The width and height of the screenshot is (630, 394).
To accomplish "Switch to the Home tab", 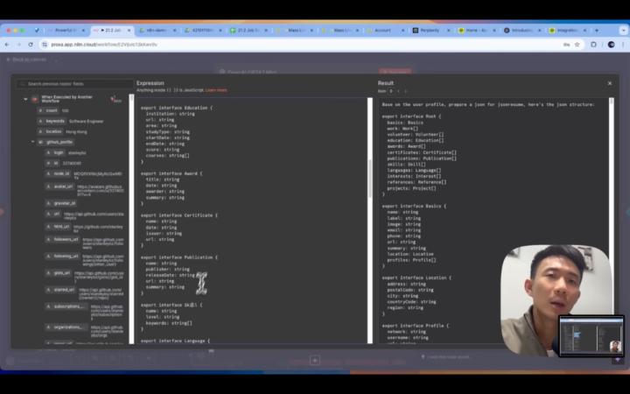I will 477,30.
